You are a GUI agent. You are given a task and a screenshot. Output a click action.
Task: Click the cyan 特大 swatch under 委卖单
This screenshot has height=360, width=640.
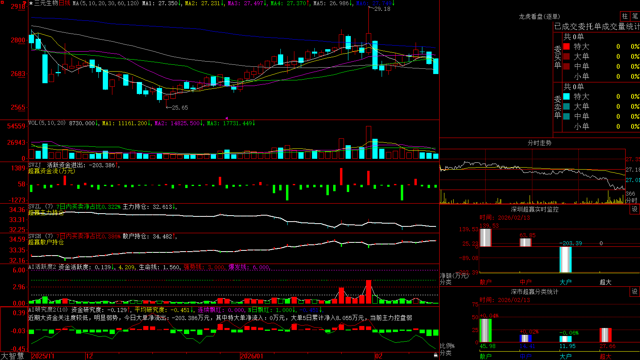point(566,96)
